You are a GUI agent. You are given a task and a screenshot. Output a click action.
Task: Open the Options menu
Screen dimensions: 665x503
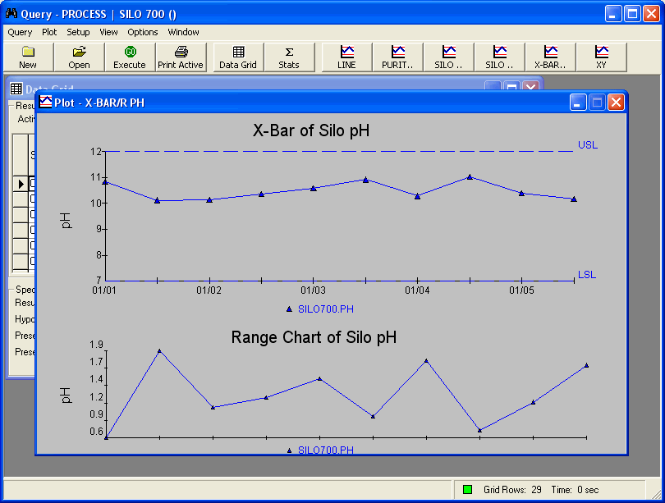[x=143, y=32]
